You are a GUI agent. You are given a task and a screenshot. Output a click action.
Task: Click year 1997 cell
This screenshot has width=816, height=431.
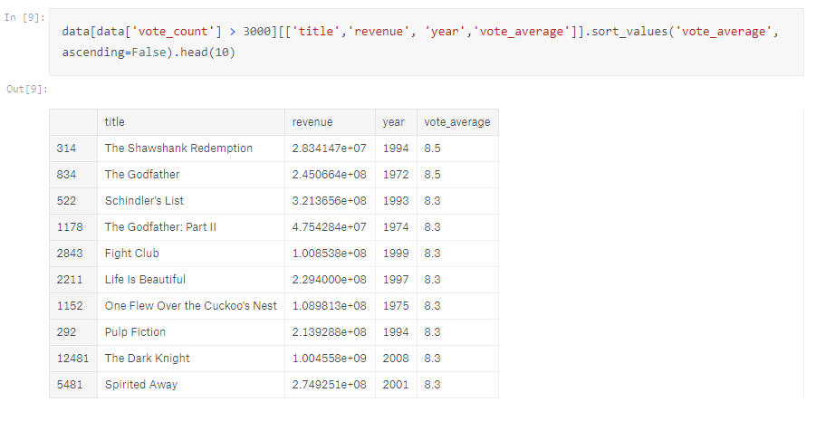(x=396, y=280)
